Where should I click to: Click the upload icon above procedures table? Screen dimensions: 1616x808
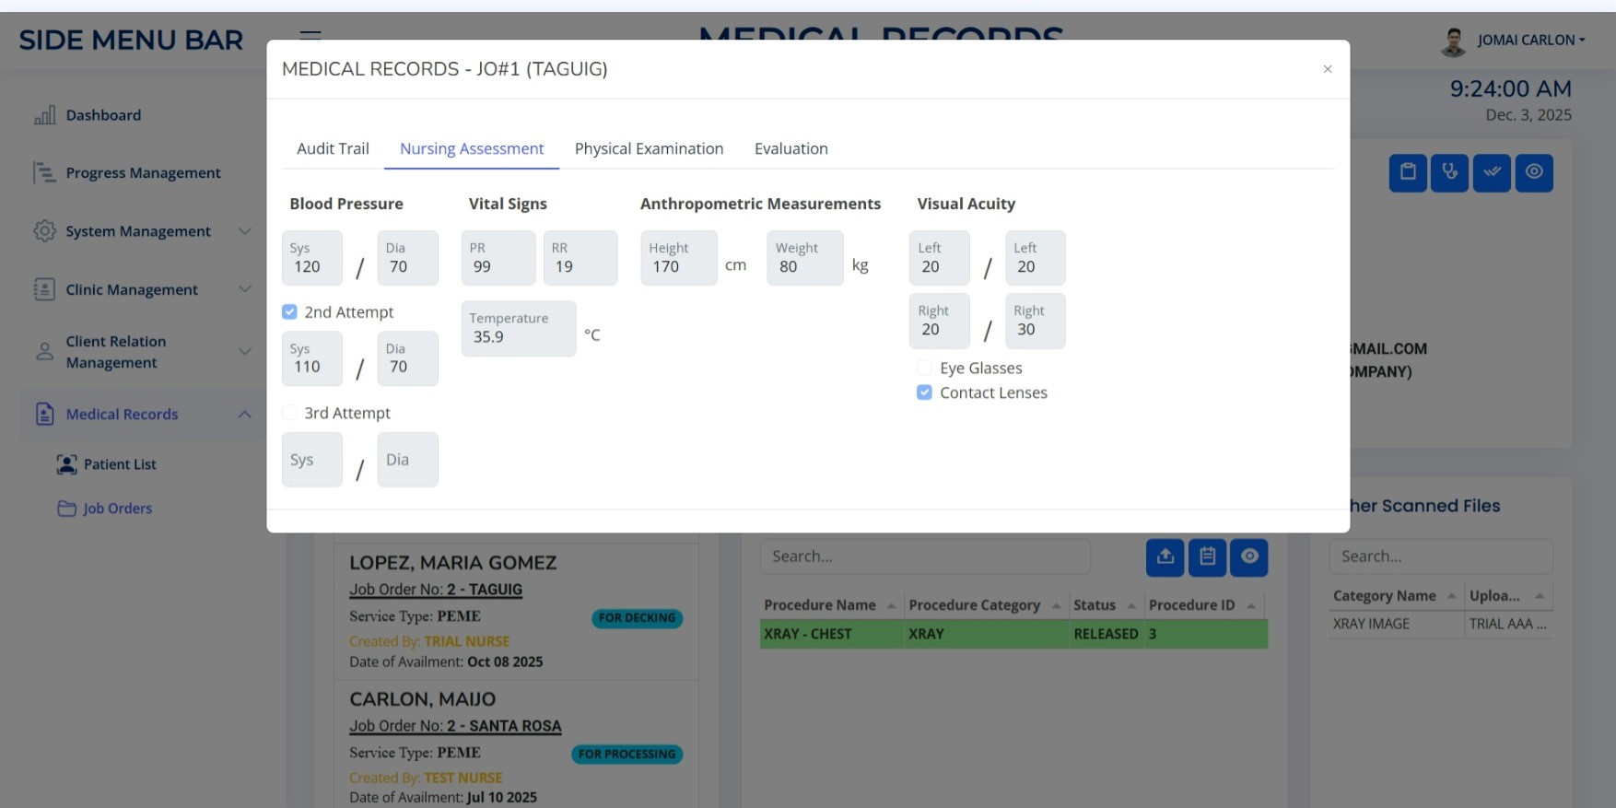pyautogui.click(x=1165, y=557)
